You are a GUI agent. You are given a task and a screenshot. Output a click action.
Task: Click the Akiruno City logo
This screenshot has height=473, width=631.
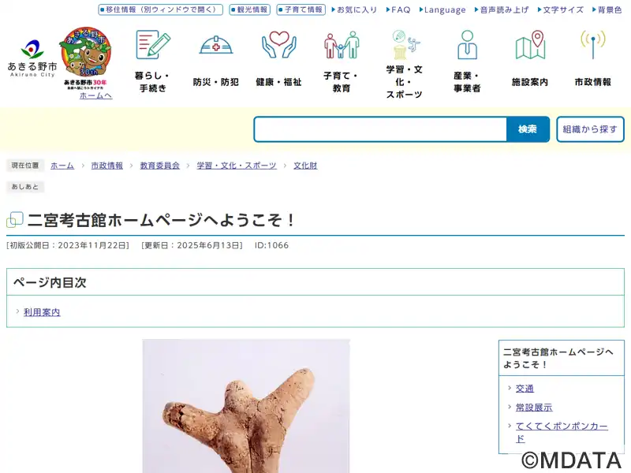[32, 58]
